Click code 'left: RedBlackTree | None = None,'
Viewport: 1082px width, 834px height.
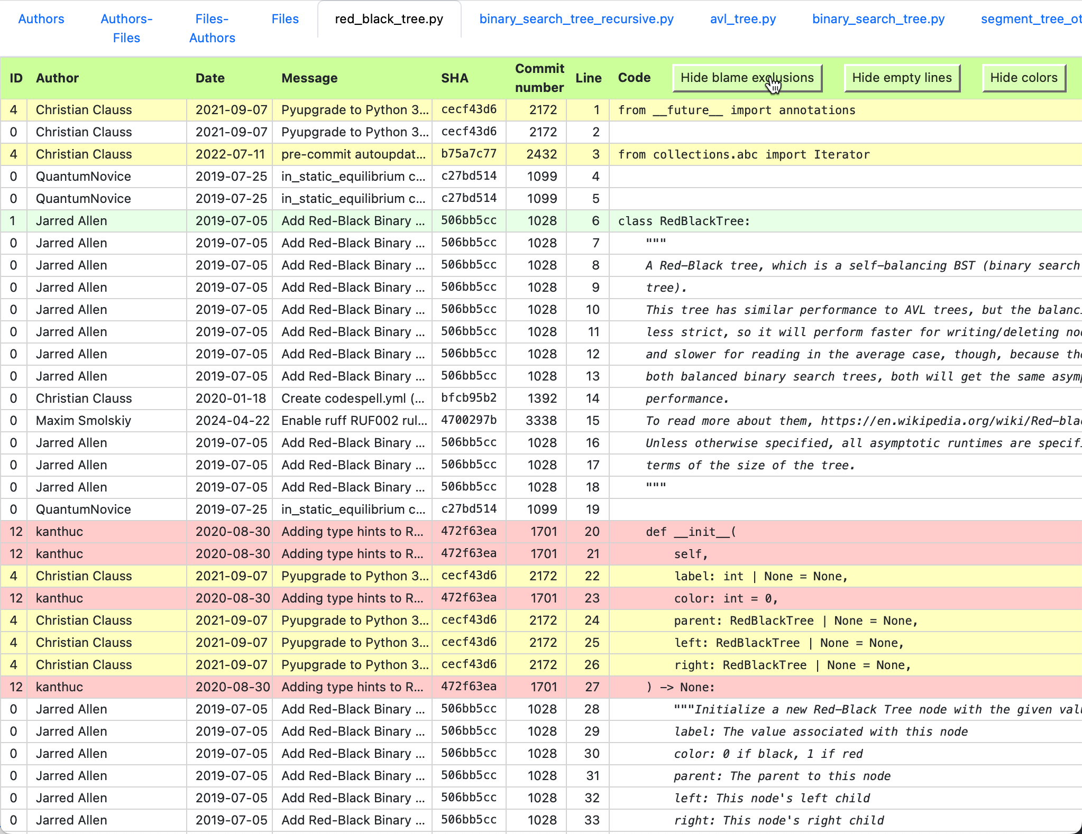[789, 643]
